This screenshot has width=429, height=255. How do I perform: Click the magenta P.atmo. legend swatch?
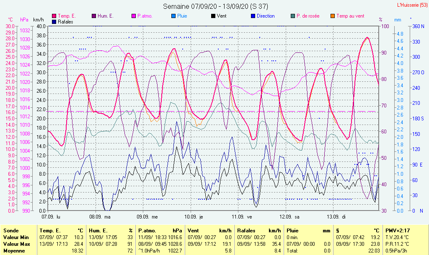[134, 16]
